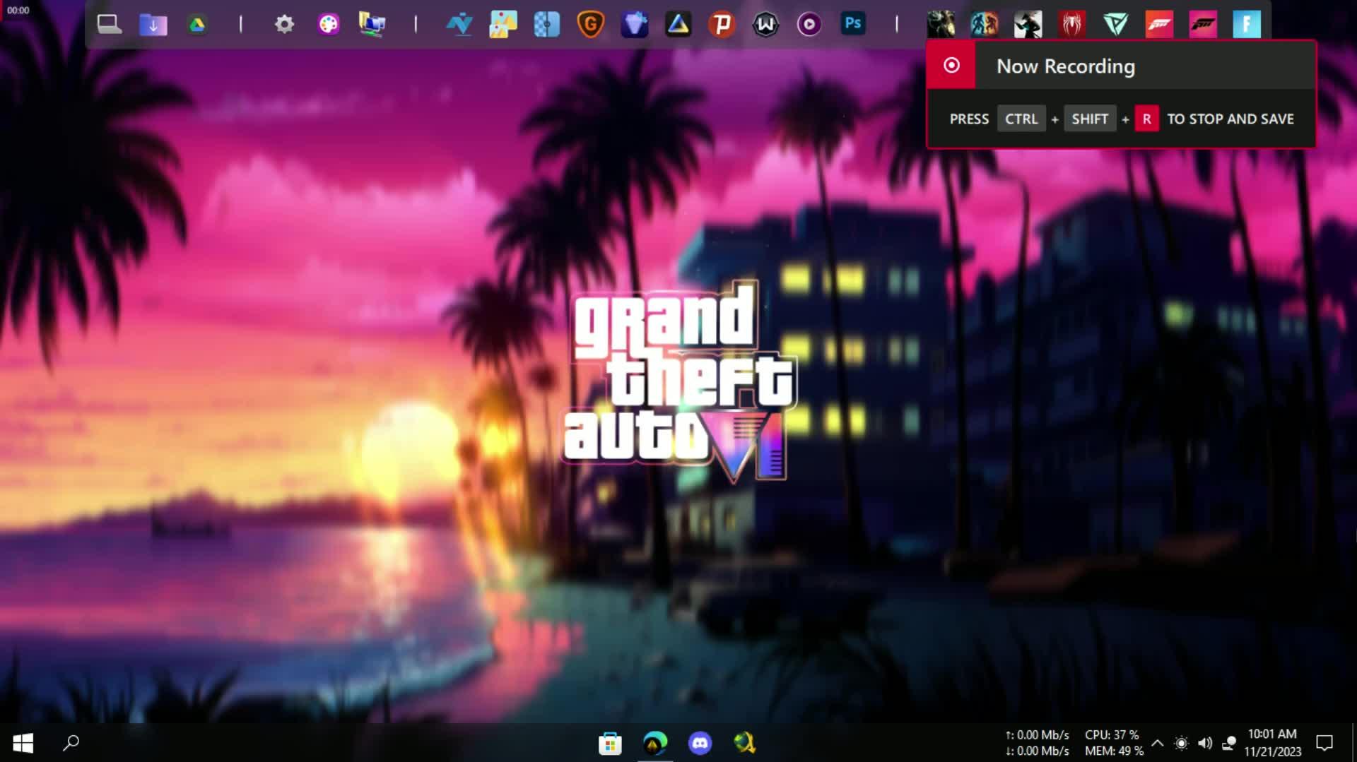Launch the pink Forza game icon
Image resolution: width=1357 pixels, height=762 pixels.
pyautogui.click(x=1203, y=25)
